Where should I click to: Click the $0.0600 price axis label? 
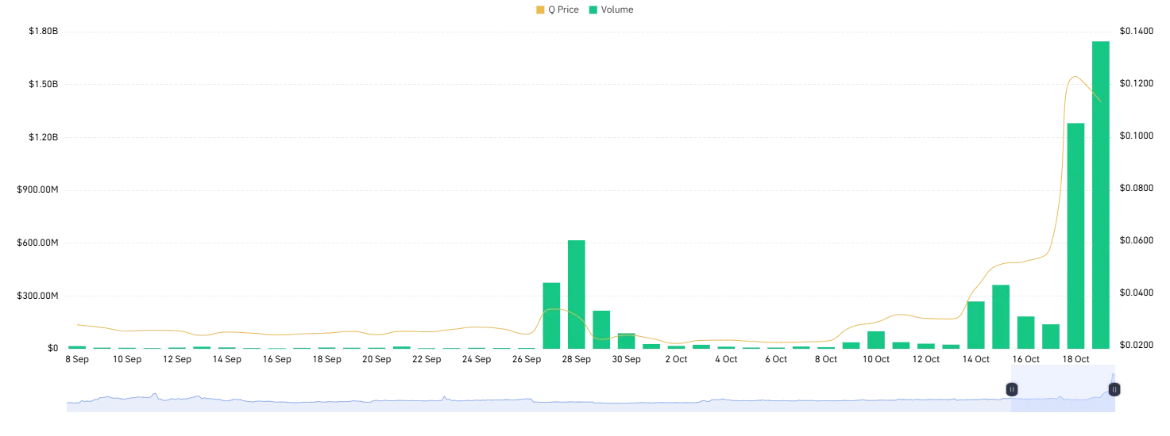1136,241
